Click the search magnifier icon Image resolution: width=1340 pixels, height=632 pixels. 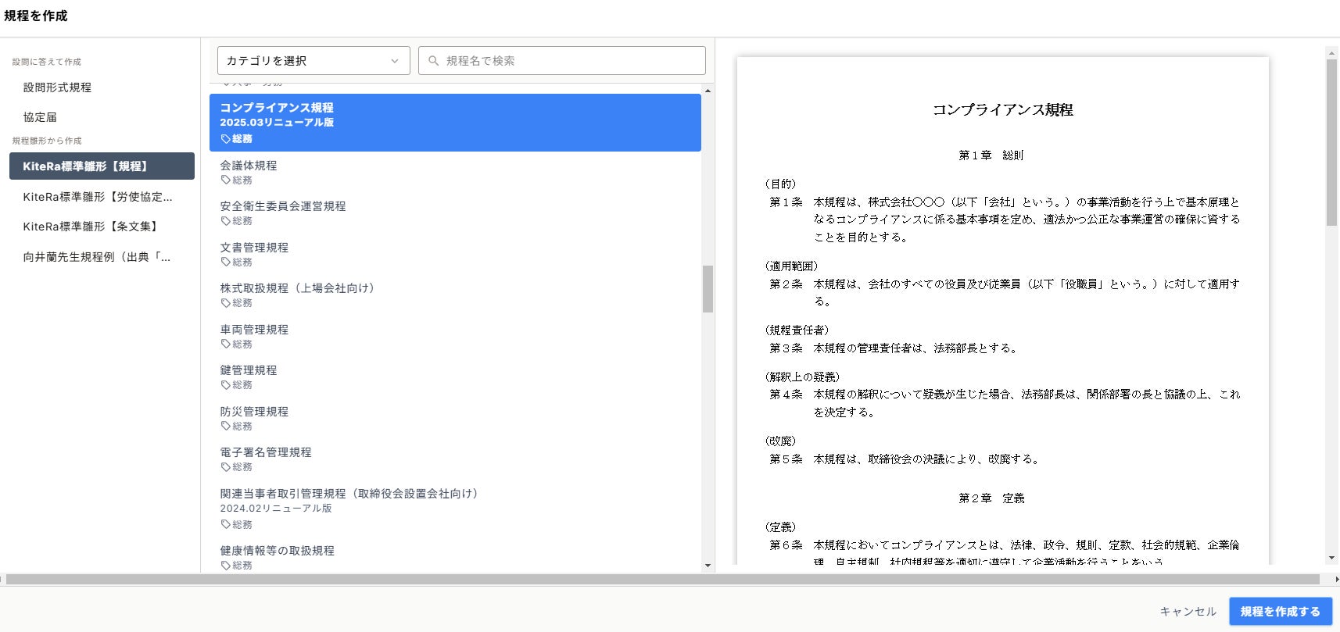pos(433,61)
